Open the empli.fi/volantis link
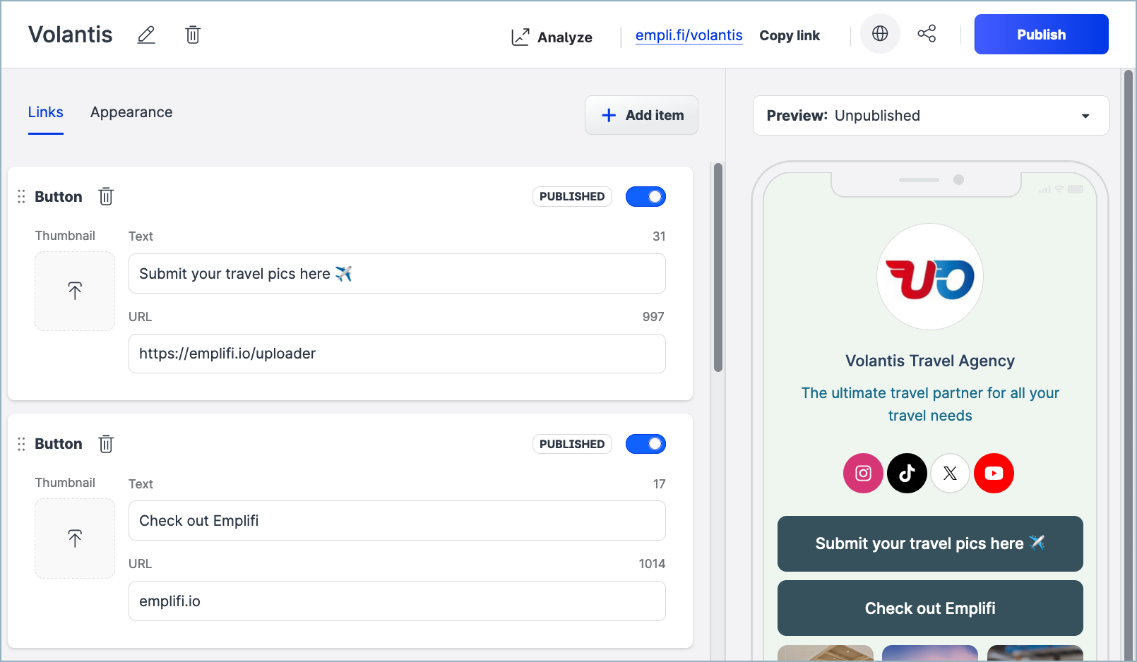This screenshot has width=1137, height=662. [689, 35]
